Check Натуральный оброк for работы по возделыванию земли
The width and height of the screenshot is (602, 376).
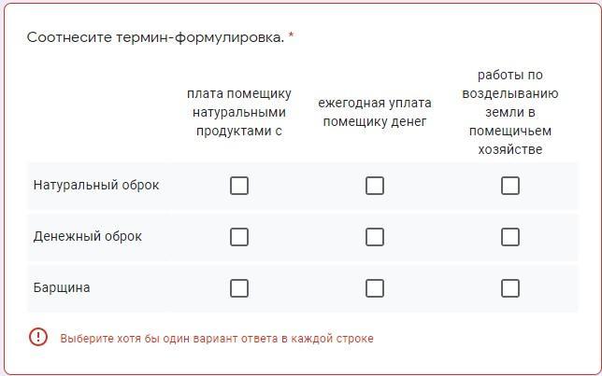pyautogui.click(x=510, y=186)
